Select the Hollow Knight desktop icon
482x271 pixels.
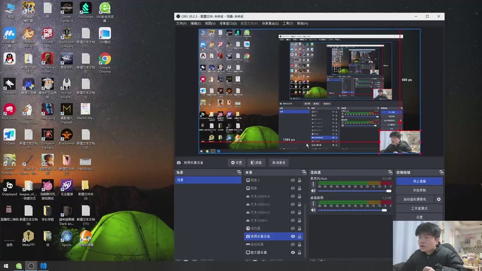pyautogui.click(x=67, y=88)
